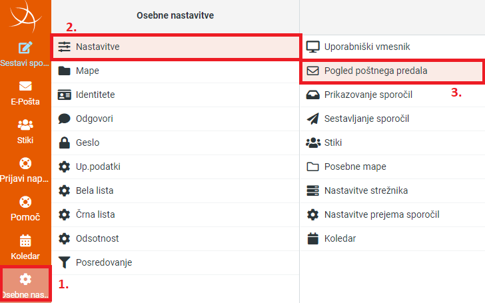
Task: Select Pogled poštnega predala section
Action: click(x=392, y=71)
